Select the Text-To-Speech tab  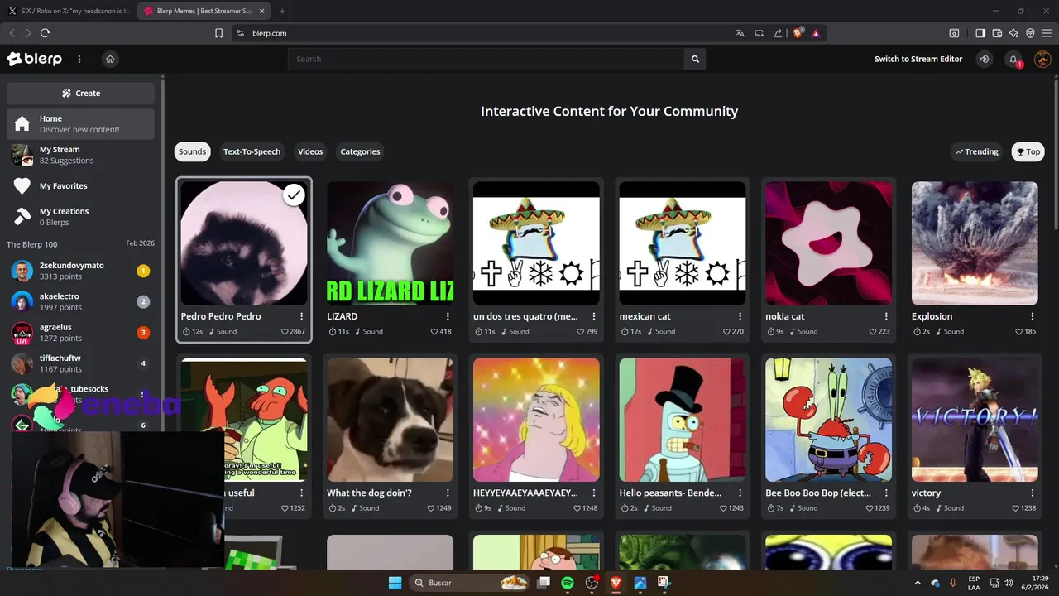252,151
